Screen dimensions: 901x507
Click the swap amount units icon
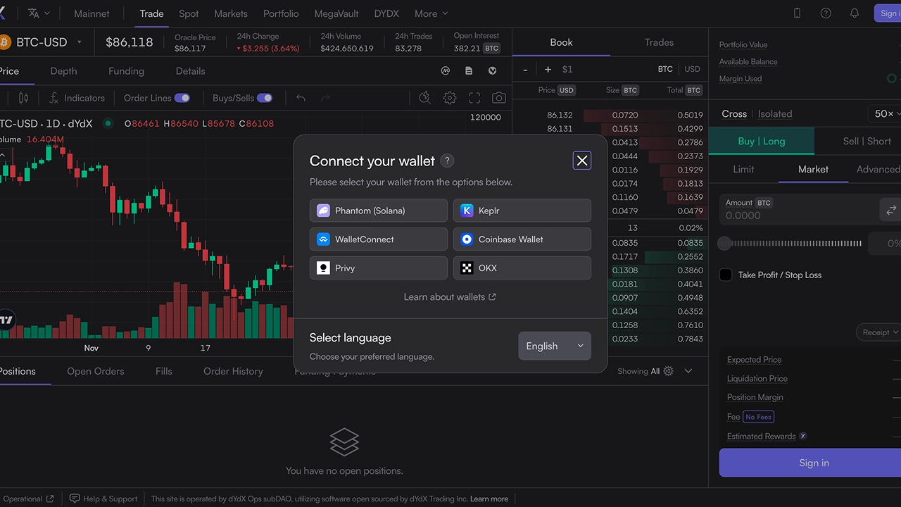click(x=890, y=210)
